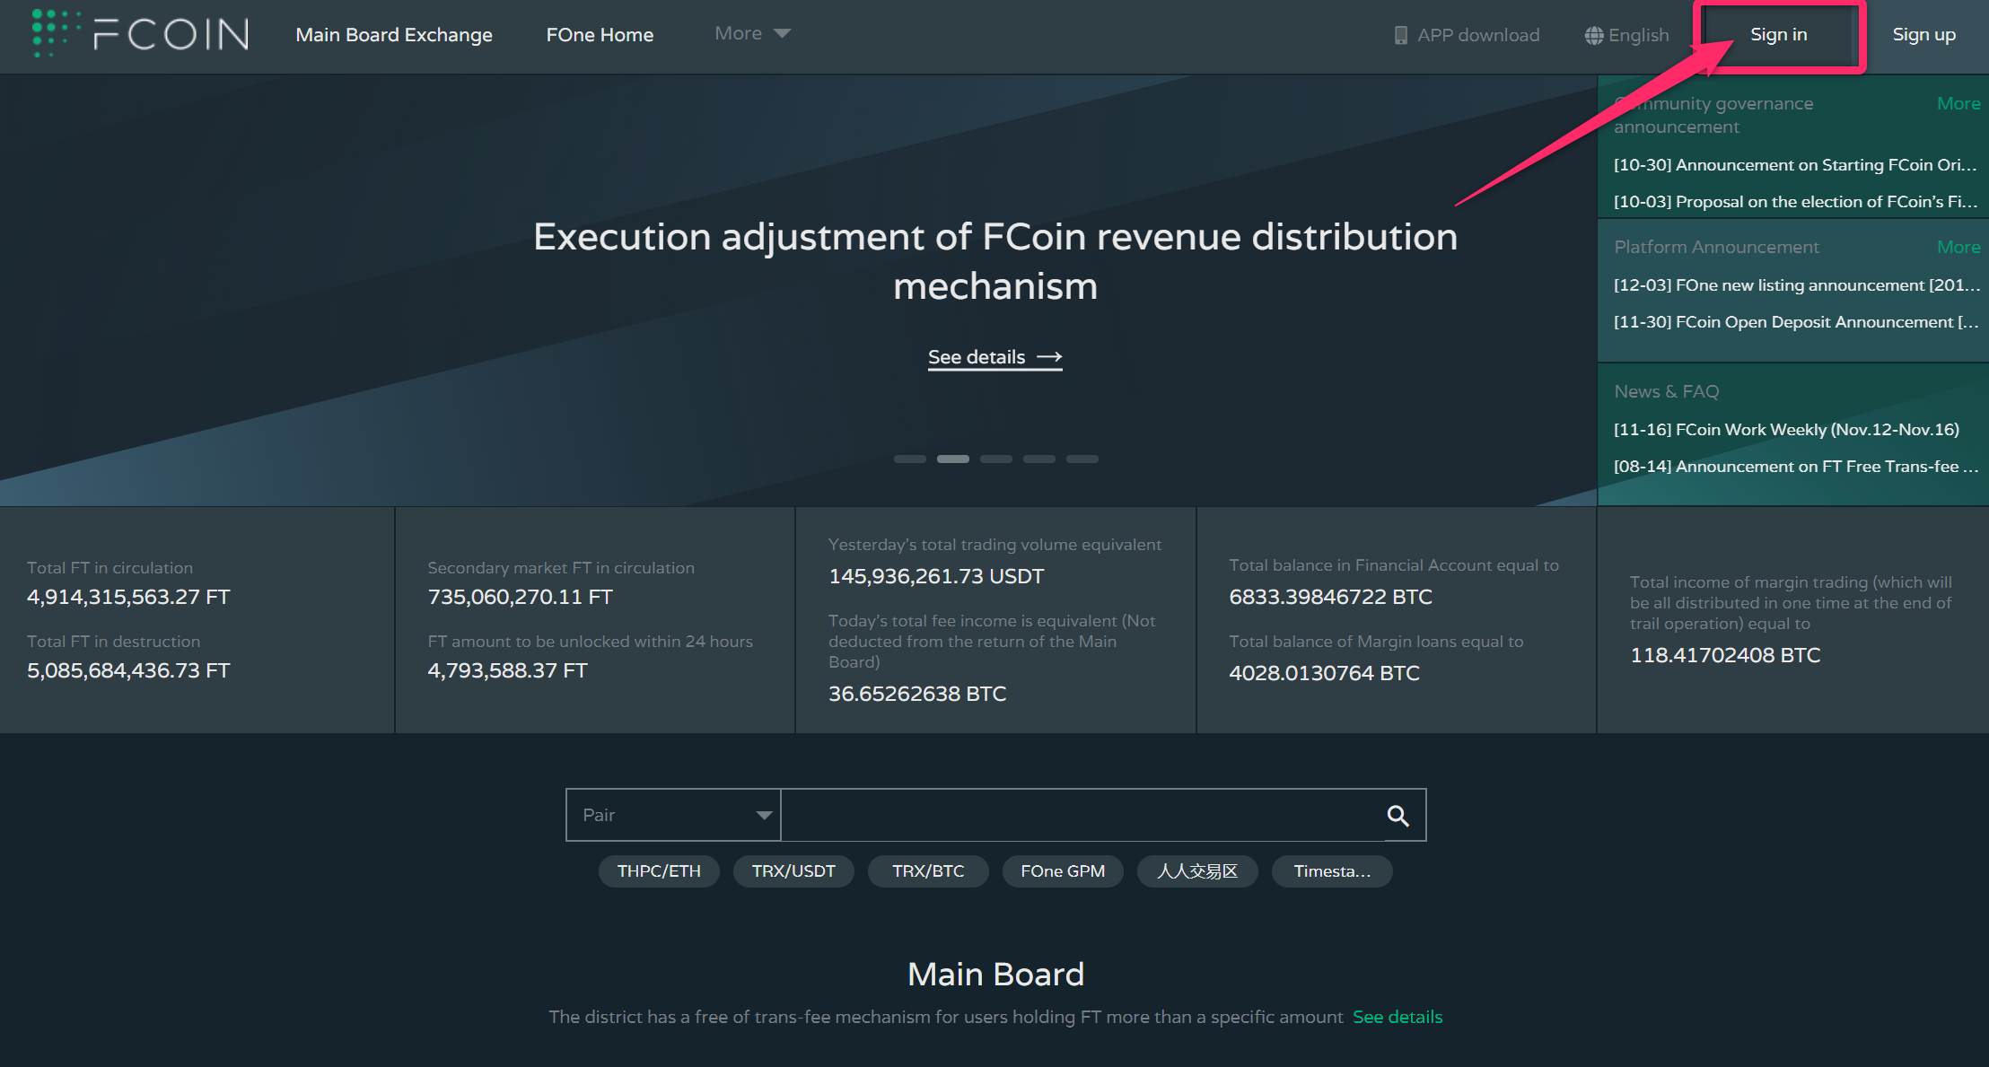Click the 145,936,261.73 USDT volume value
Image resolution: width=1989 pixels, height=1067 pixels.
pyautogui.click(x=936, y=577)
